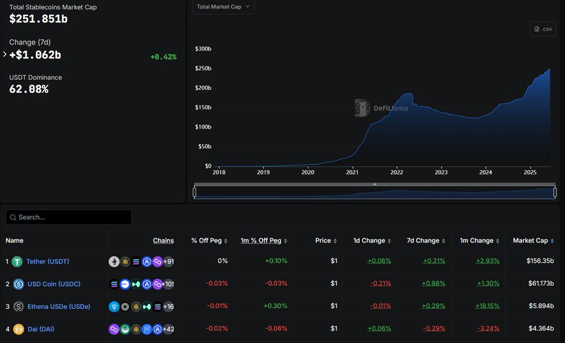The image size is (565, 343).
Task: Expand the Change (7d) section chevron
Action: [x=4, y=54]
